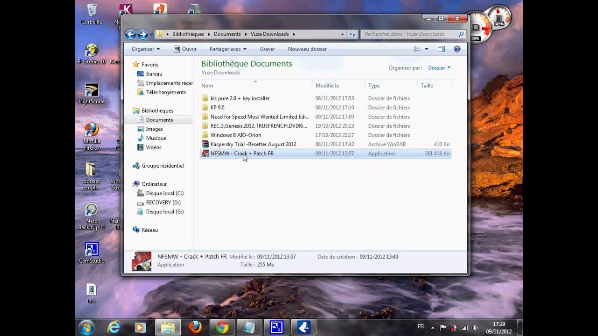The image size is (598, 336).
Task: Click the Graver toolbar button
Action: point(268,49)
